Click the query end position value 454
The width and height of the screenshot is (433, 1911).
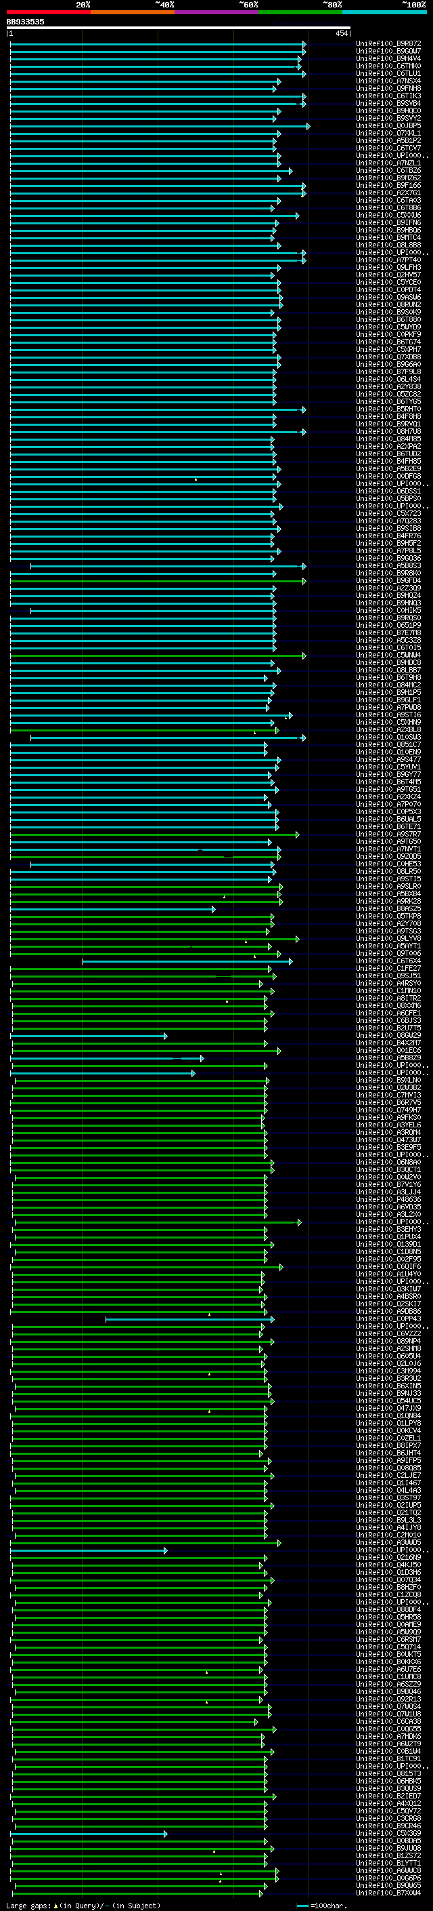click(342, 33)
